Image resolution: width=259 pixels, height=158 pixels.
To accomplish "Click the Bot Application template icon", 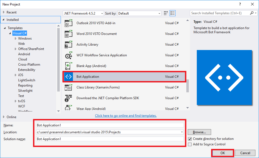I will pyautogui.click(x=68, y=77).
